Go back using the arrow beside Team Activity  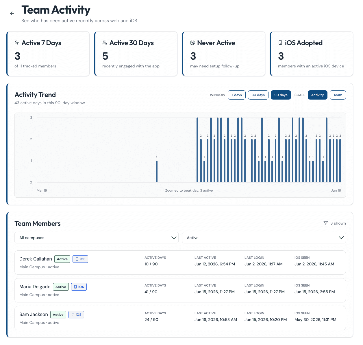(12, 13)
